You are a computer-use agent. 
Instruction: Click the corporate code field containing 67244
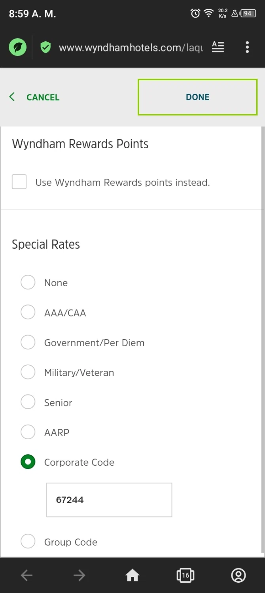[109, 500]
